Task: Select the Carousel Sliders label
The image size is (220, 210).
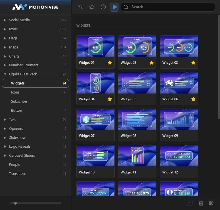Action: pos(22,156)
